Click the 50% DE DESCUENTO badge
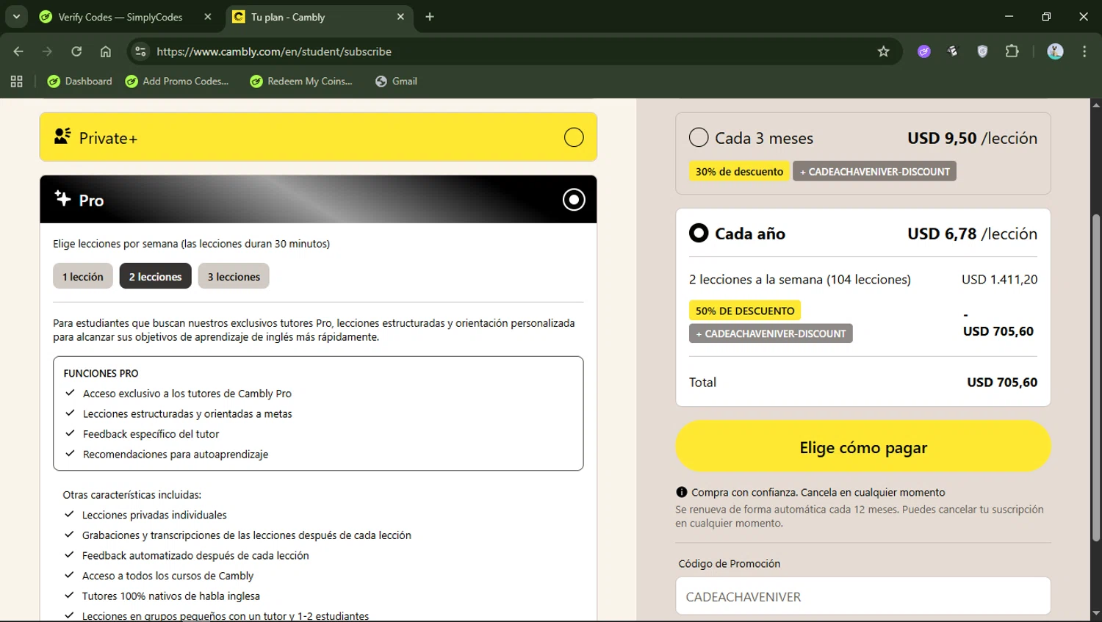 tap(745, 311)
